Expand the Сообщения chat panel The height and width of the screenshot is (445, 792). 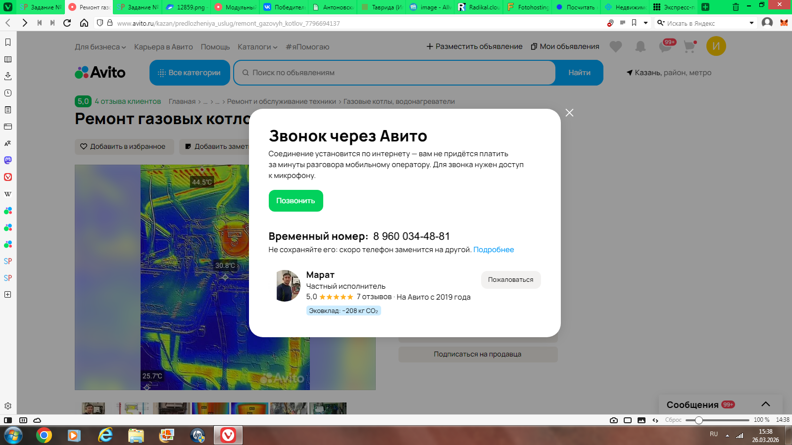(766, 404)
